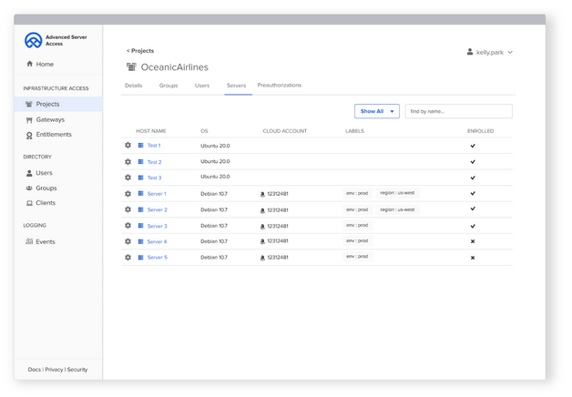Click the Advanced Server Access logo
572x397 pixels.
point(34,40)
